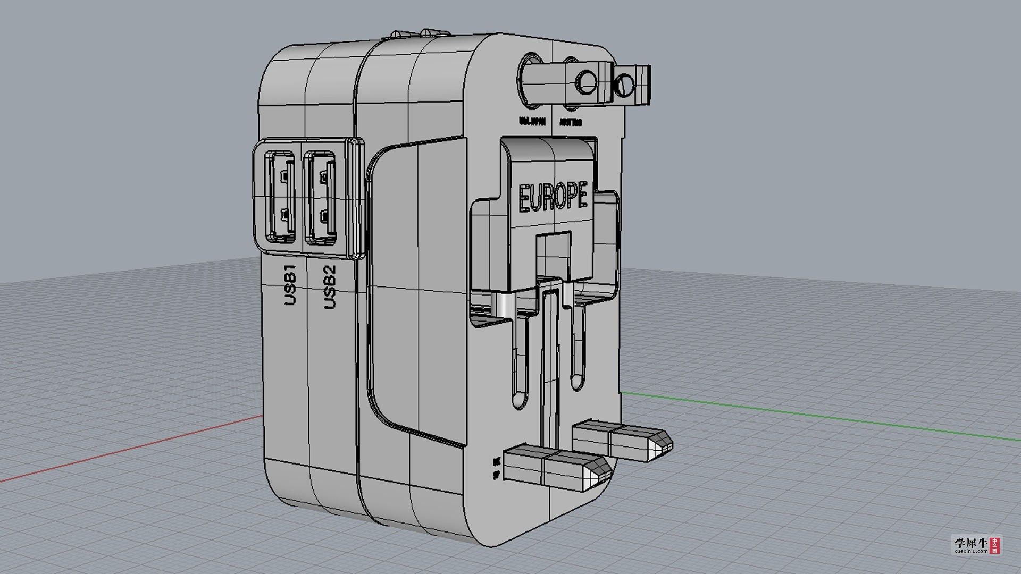Select the USB1 port opening on the adapter
Viewport: 1021px width, 574px height.
click(280, 198)
